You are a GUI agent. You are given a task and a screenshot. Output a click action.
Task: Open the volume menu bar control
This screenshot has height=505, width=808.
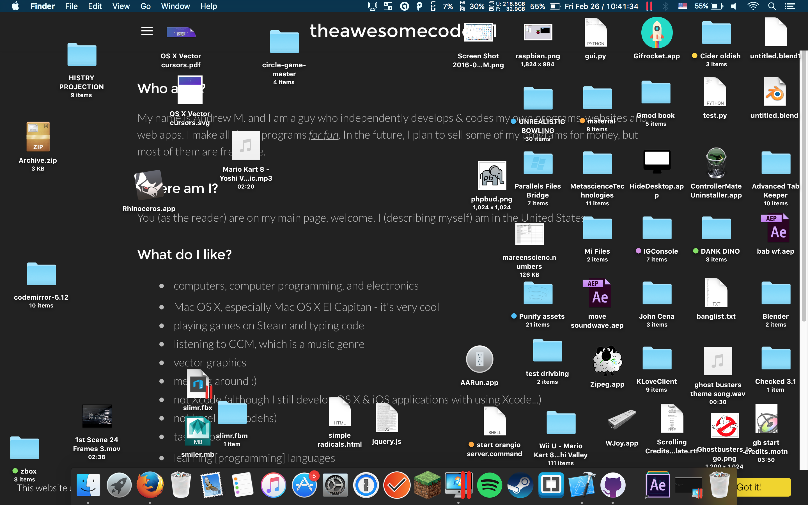(734, 6)
